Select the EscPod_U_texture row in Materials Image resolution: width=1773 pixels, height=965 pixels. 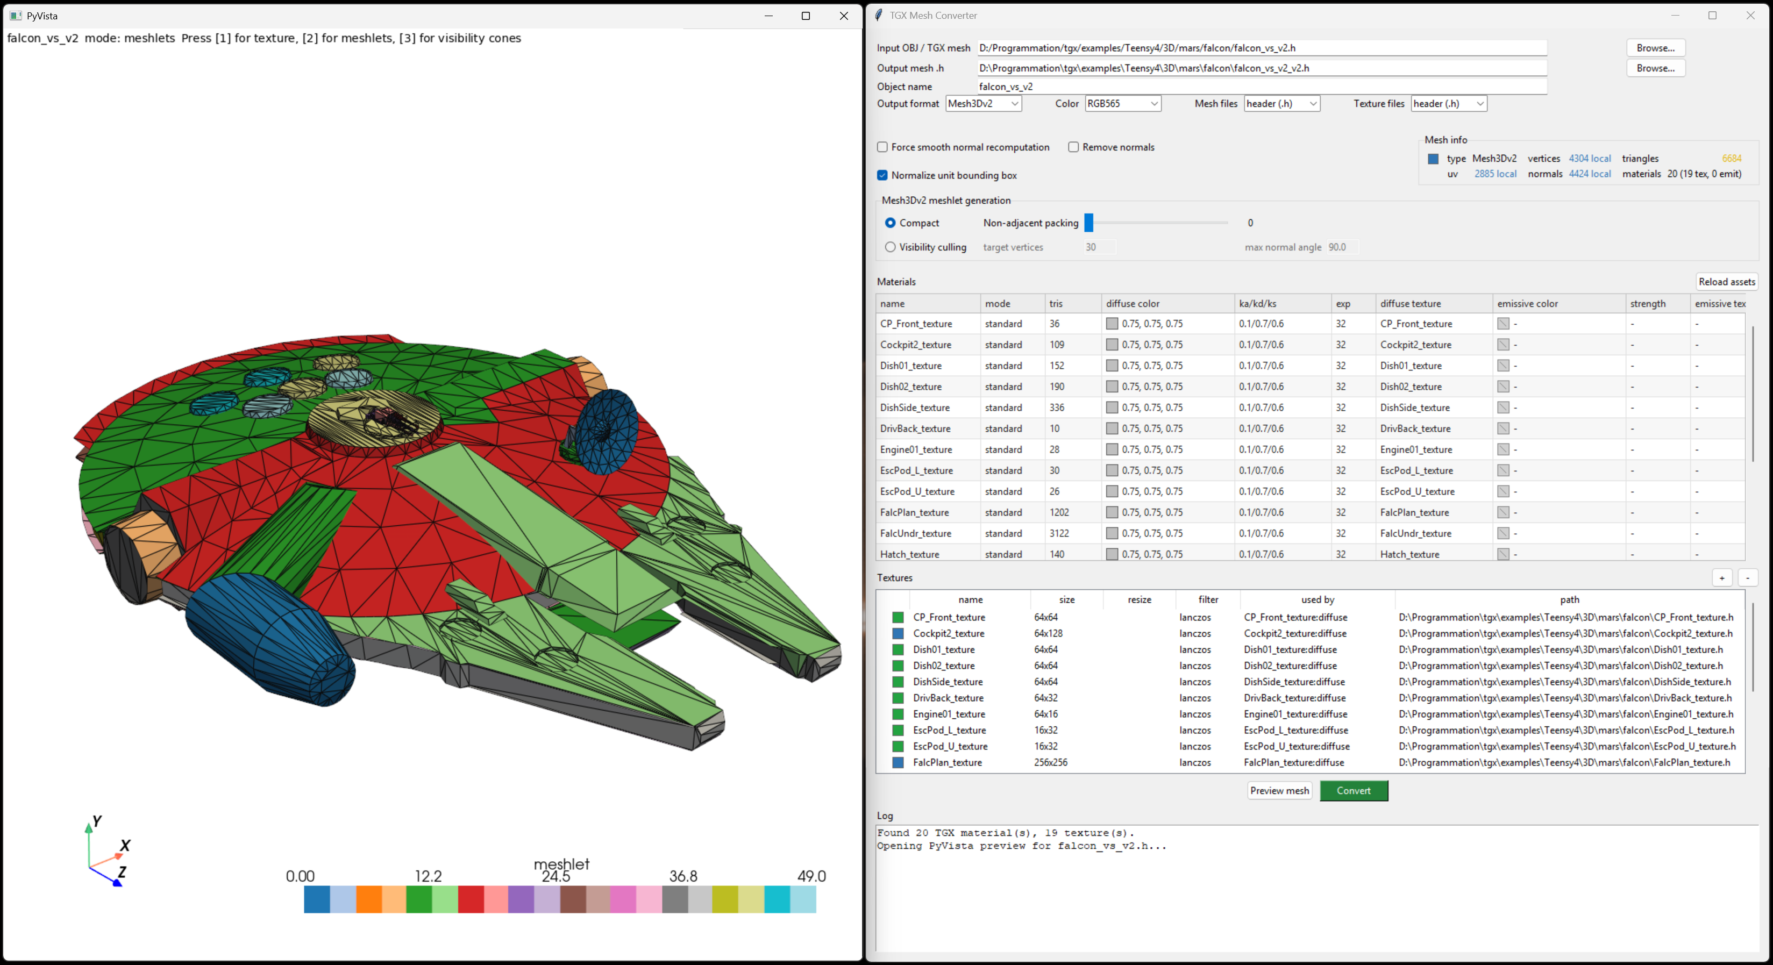1311,491
